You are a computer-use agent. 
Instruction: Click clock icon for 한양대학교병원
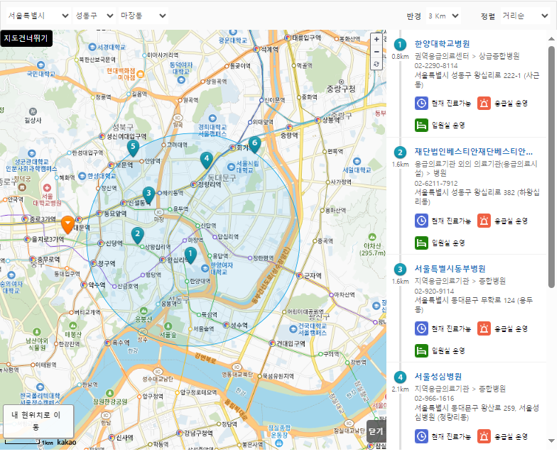421,104
